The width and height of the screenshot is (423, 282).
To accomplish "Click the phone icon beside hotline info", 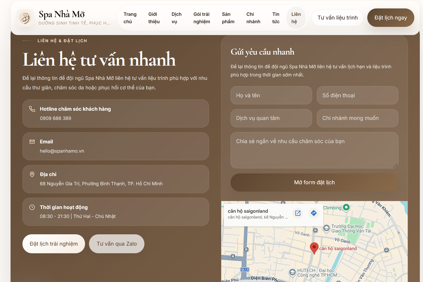I will 32,109.
